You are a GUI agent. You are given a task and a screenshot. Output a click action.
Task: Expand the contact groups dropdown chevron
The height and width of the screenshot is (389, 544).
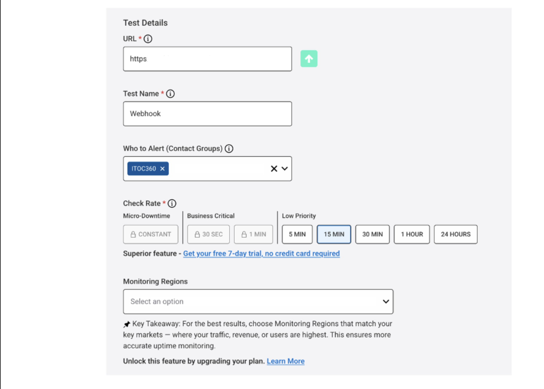[285, 169]
